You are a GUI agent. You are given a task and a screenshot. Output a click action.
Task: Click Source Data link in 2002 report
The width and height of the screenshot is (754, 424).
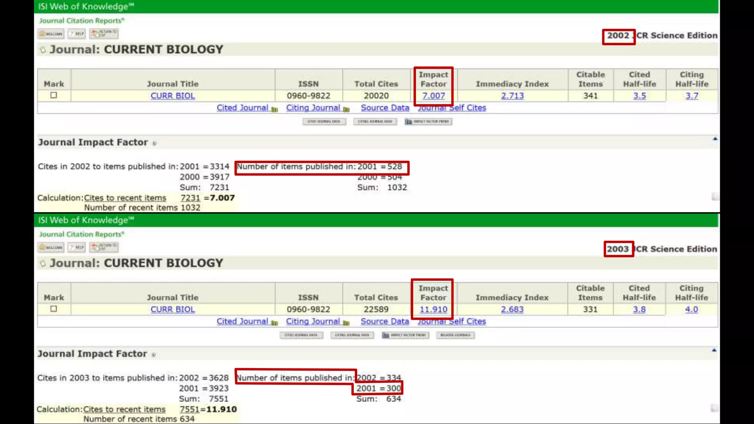point(385,108)
